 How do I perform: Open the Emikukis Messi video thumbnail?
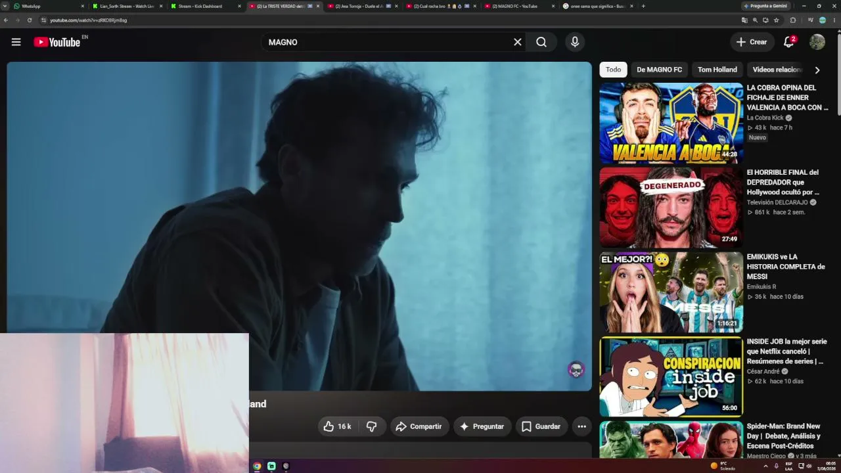(671, 292)
